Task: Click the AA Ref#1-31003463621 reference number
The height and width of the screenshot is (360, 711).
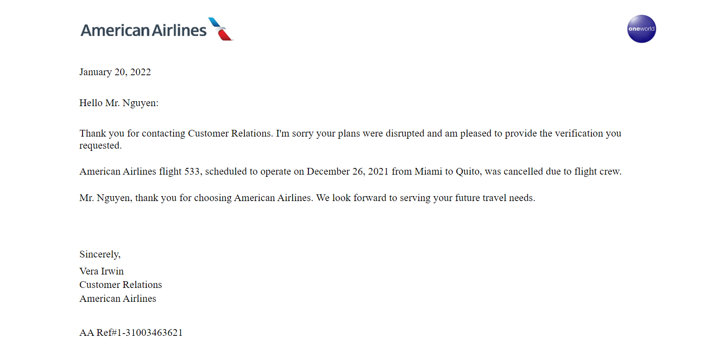Action: coord(131,333)
